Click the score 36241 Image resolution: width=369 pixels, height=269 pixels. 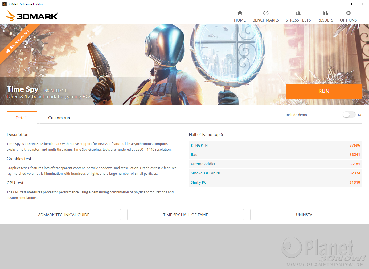(355, 155)
